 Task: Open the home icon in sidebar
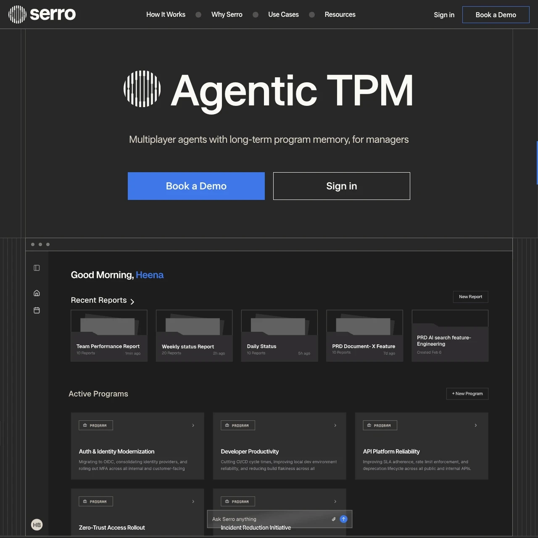pyautogui.click(x=37, y=293)
